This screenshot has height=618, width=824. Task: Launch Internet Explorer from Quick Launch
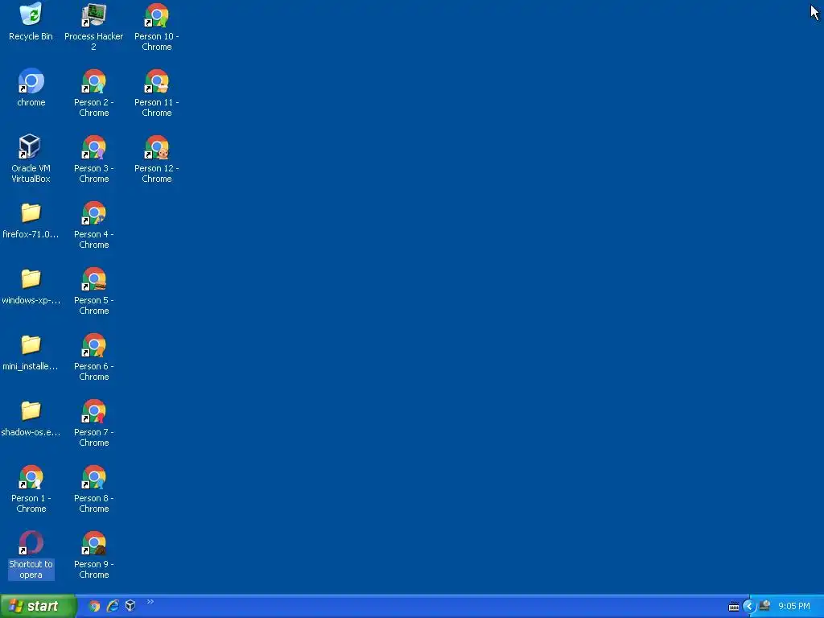point(113,606)
